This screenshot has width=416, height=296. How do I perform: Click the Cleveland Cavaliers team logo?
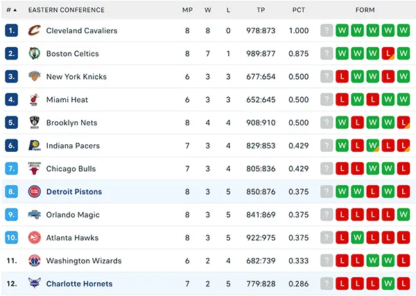[35, 31]
